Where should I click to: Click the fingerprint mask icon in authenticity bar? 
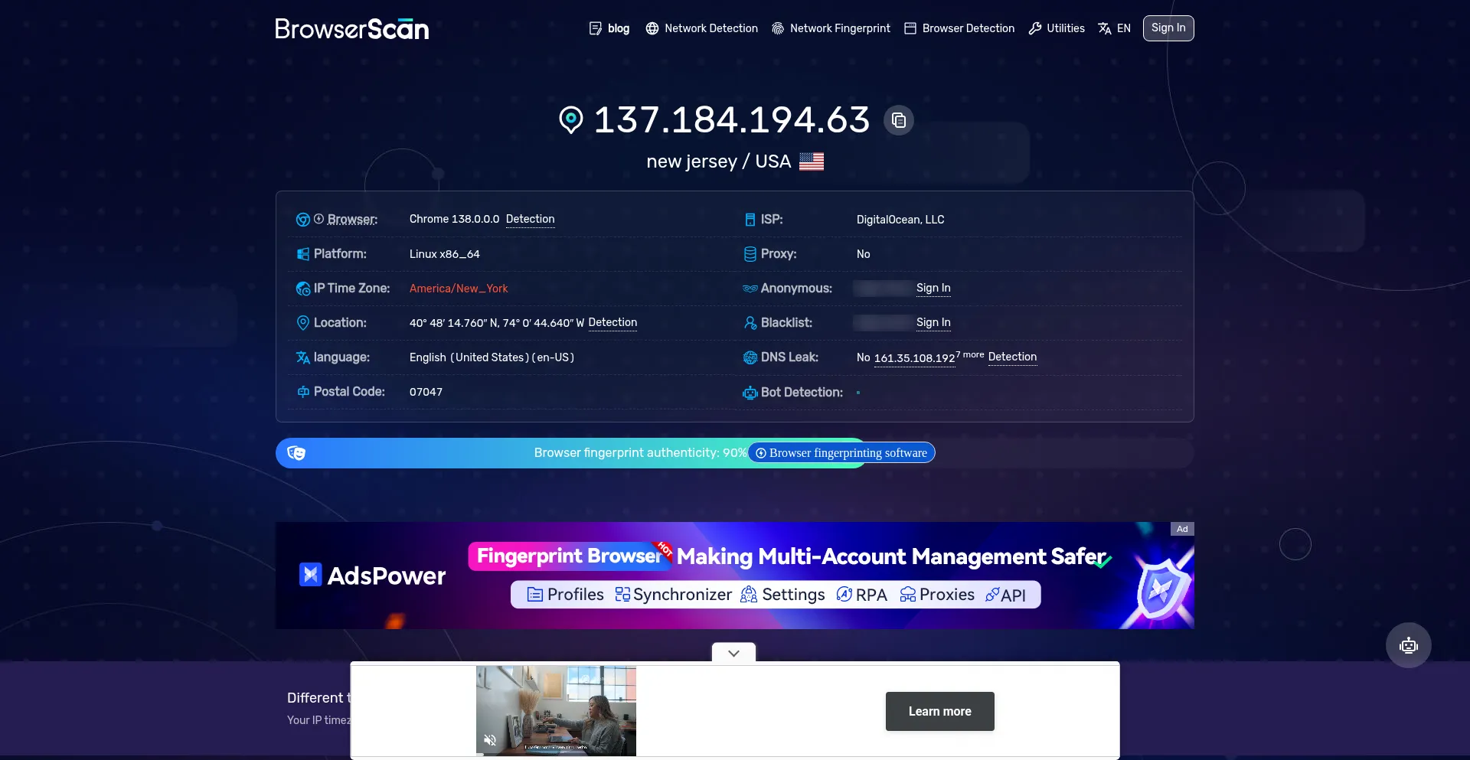point(296,453)
